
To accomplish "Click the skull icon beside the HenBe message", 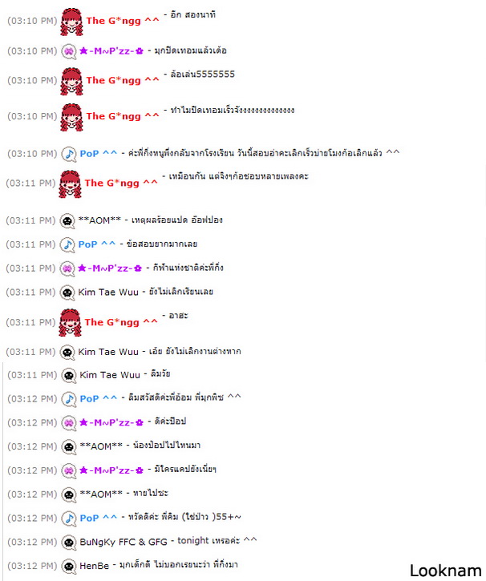I will [69, 567].
